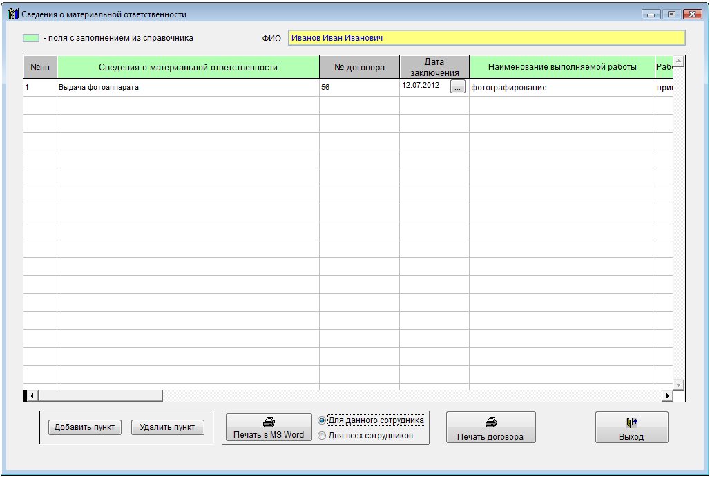Click the printer icon on Печать договора
Viewport: 710px width, 477px height.
pyautogui.click(x=491, y=422)
